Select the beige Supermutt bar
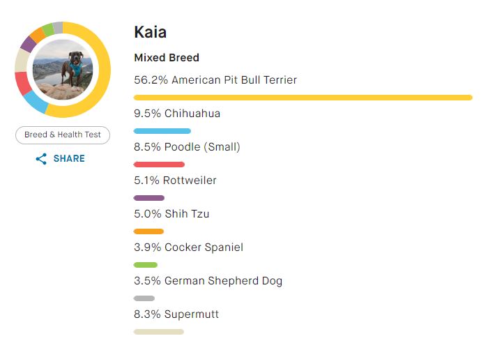 (x=158, y=332)
